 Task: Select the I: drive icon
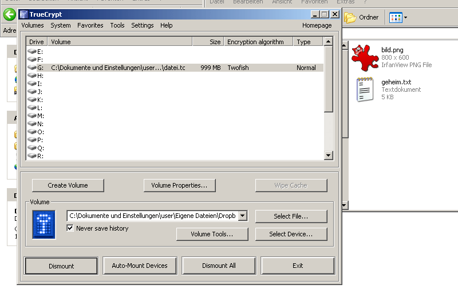pyautogui.click(x=32, y=84)
